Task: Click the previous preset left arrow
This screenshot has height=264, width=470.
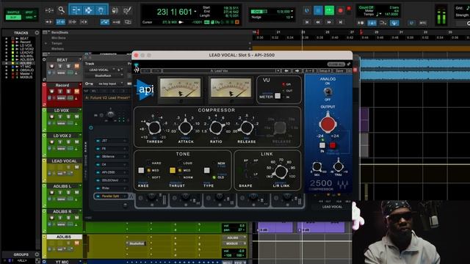Action: point(286,71)
